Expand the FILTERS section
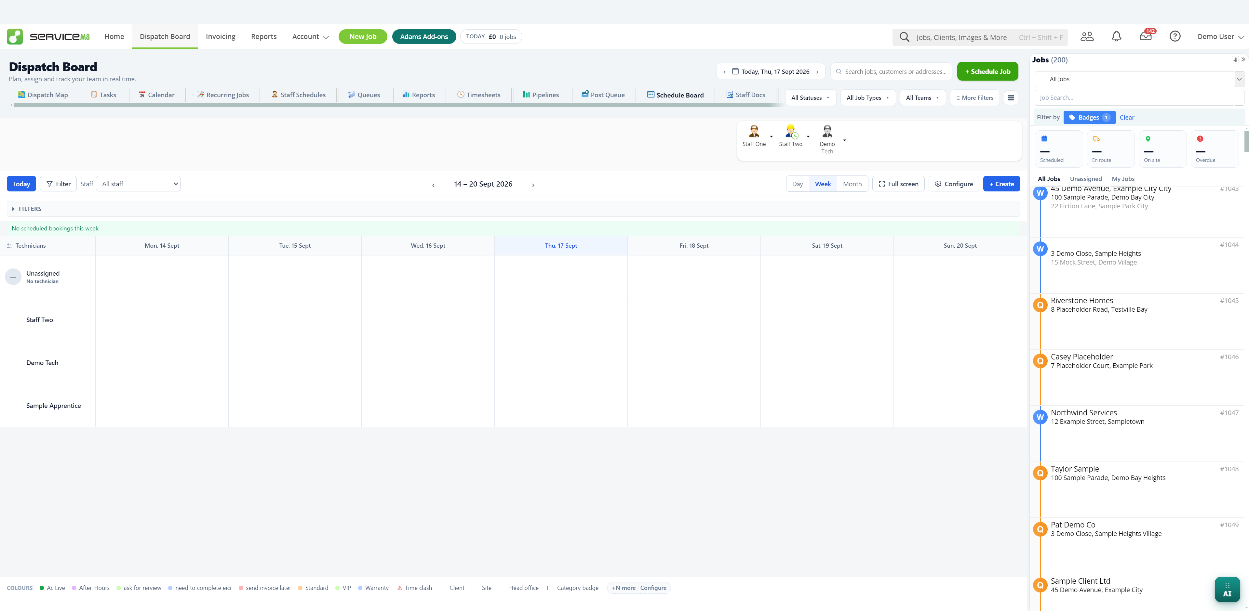The image size is (1249, 611). 514,209
